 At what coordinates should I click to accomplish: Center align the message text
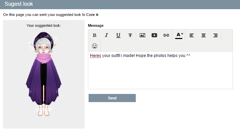click(x=203, y=35)
